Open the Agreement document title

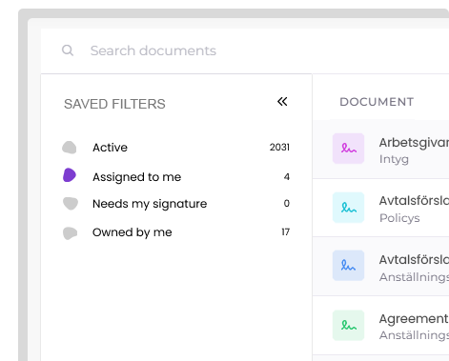pyautogui.click(x=414, y=319)
